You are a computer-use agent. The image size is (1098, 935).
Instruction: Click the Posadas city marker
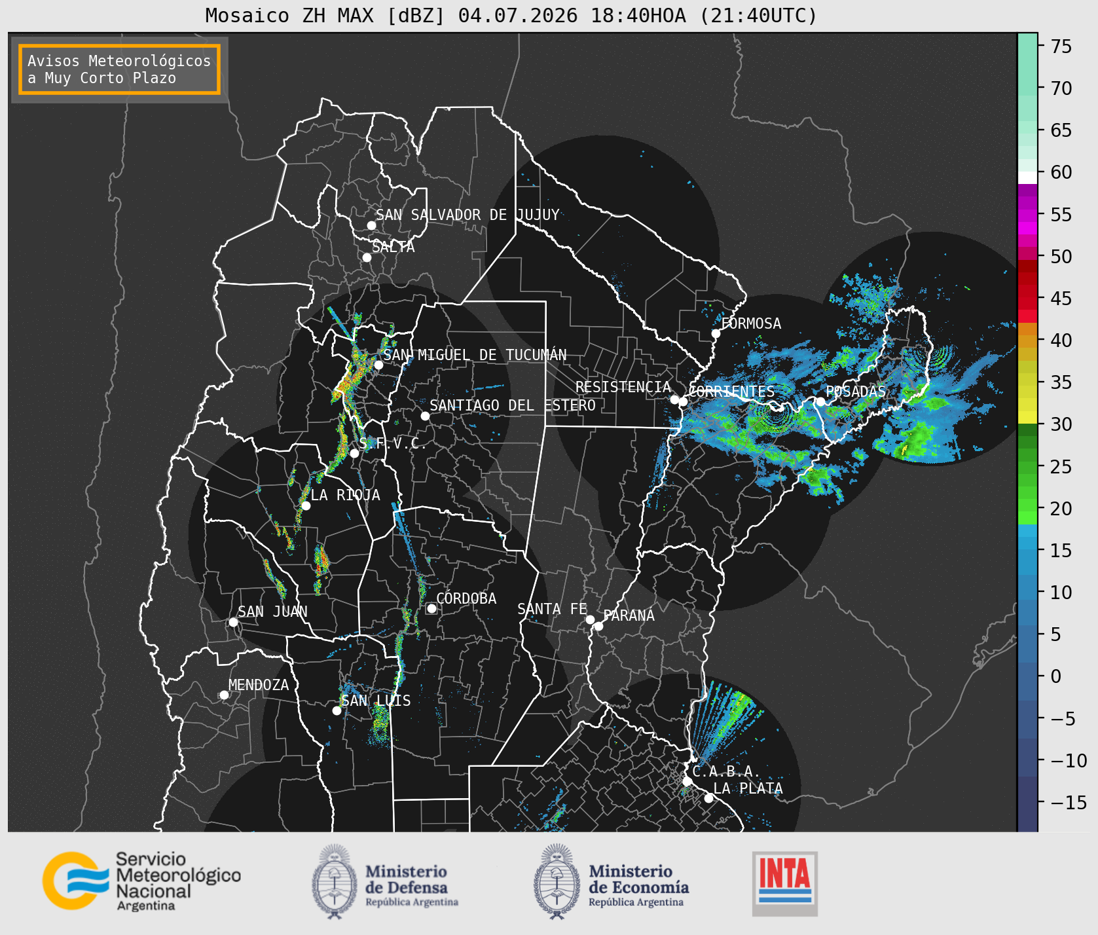click(820, 401)
